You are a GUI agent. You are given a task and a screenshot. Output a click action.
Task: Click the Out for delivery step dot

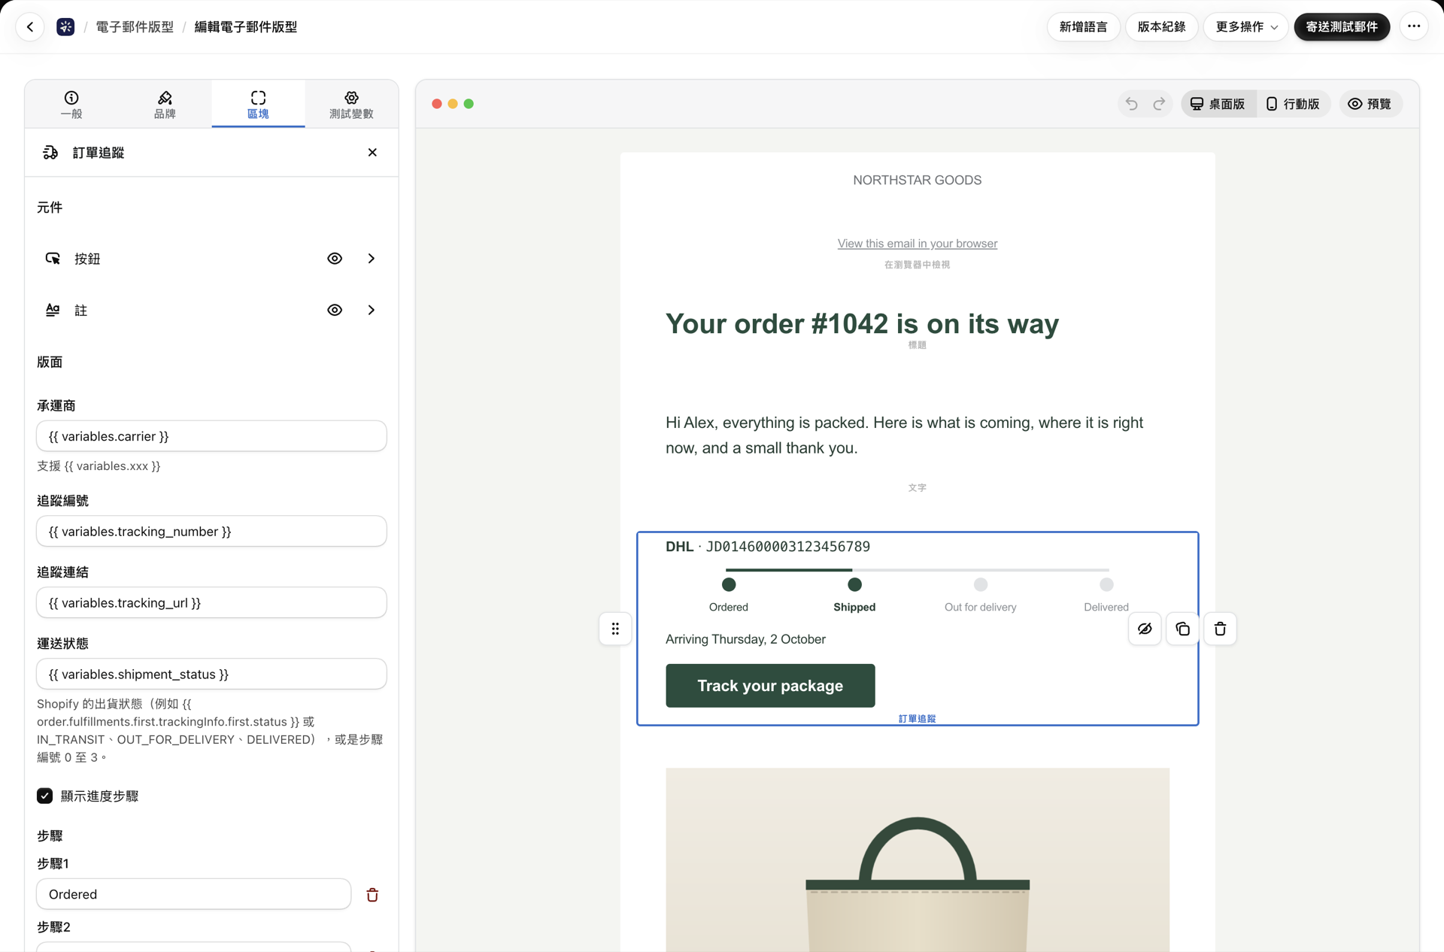pos(980,584)
